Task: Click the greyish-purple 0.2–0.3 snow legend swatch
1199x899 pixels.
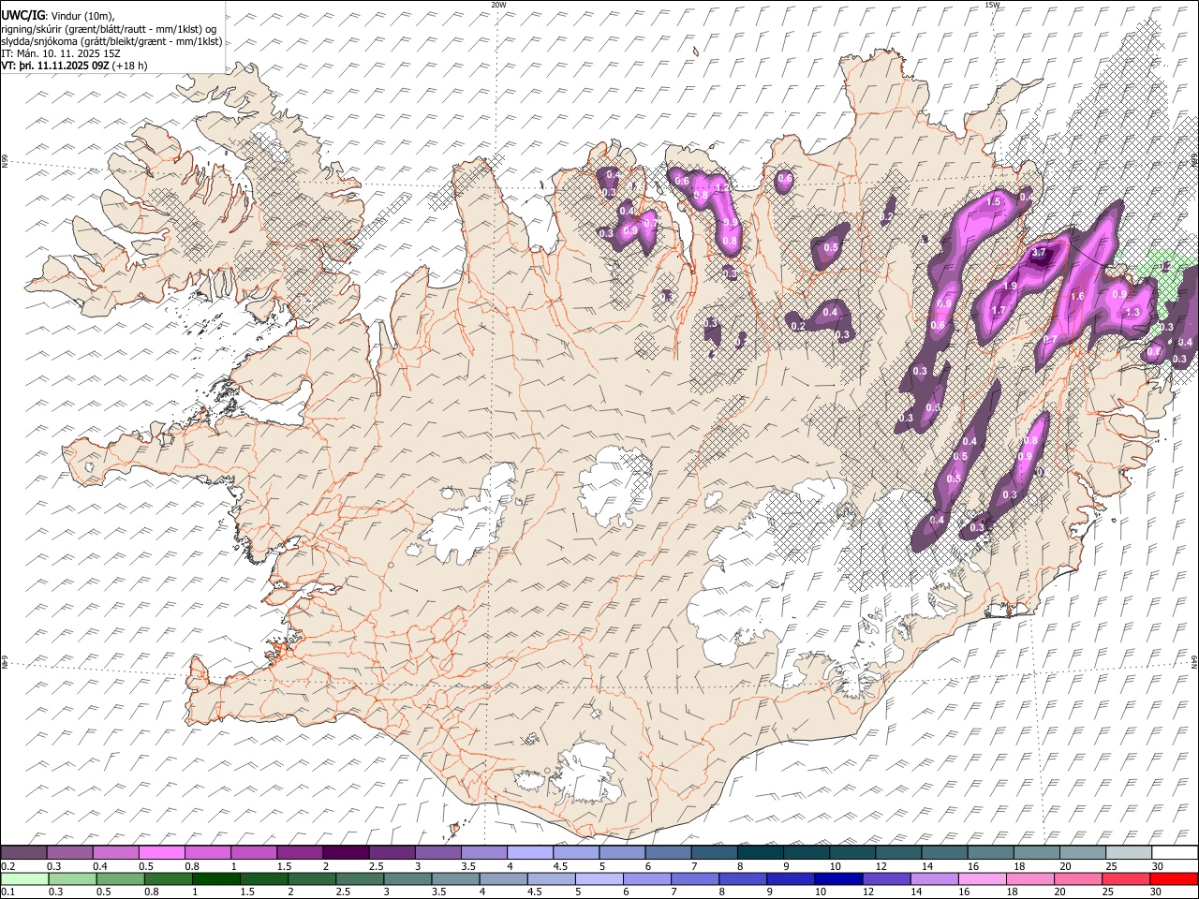Action: tap(24, 852)
